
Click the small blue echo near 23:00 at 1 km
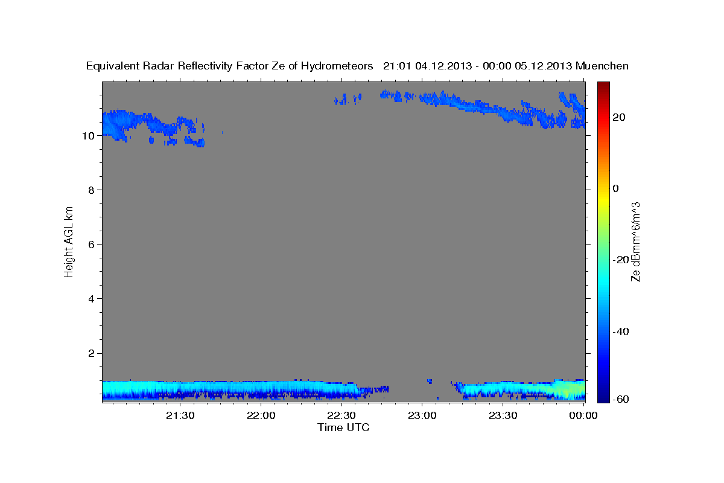(x=430, y=381)
